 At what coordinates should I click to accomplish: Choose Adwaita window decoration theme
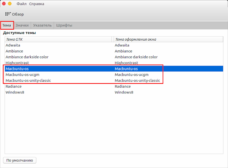pos(122,45)
